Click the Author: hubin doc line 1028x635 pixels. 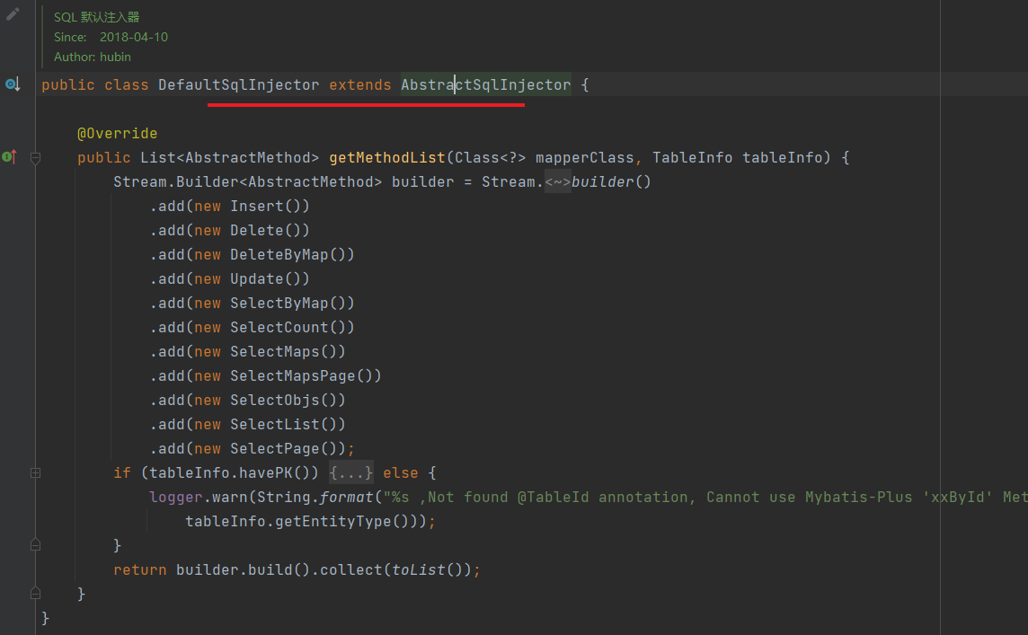click(92, 57)
